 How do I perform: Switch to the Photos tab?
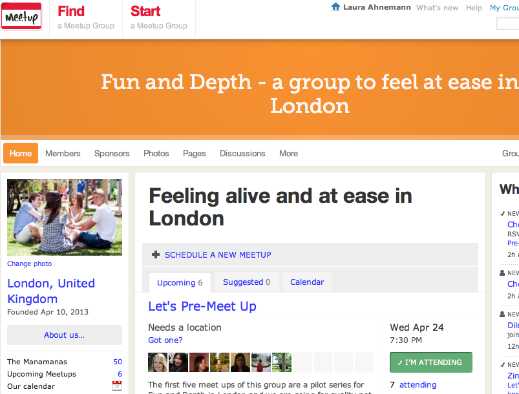pos(156,154)
